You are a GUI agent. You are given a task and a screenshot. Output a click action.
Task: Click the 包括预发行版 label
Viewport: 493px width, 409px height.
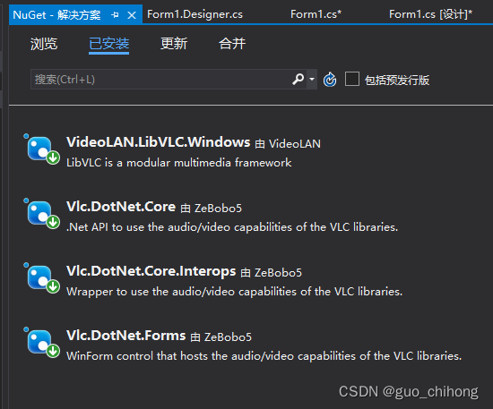pos(397,80)
